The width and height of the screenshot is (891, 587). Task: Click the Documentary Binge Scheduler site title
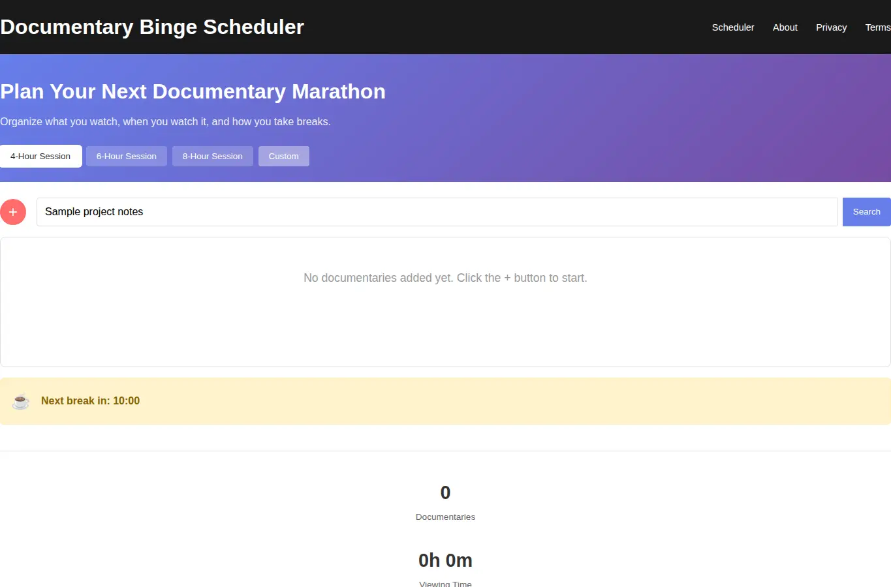point(152,27)
